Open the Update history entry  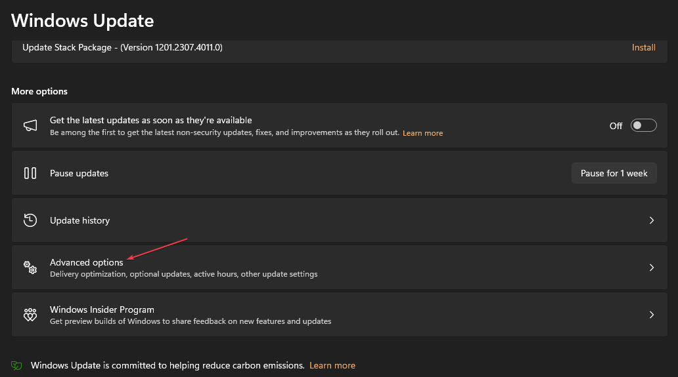pos(340,220)
